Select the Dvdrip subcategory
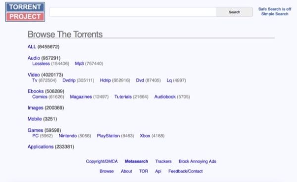This screenshot has width=297, height=182. [x=69, y=80]
